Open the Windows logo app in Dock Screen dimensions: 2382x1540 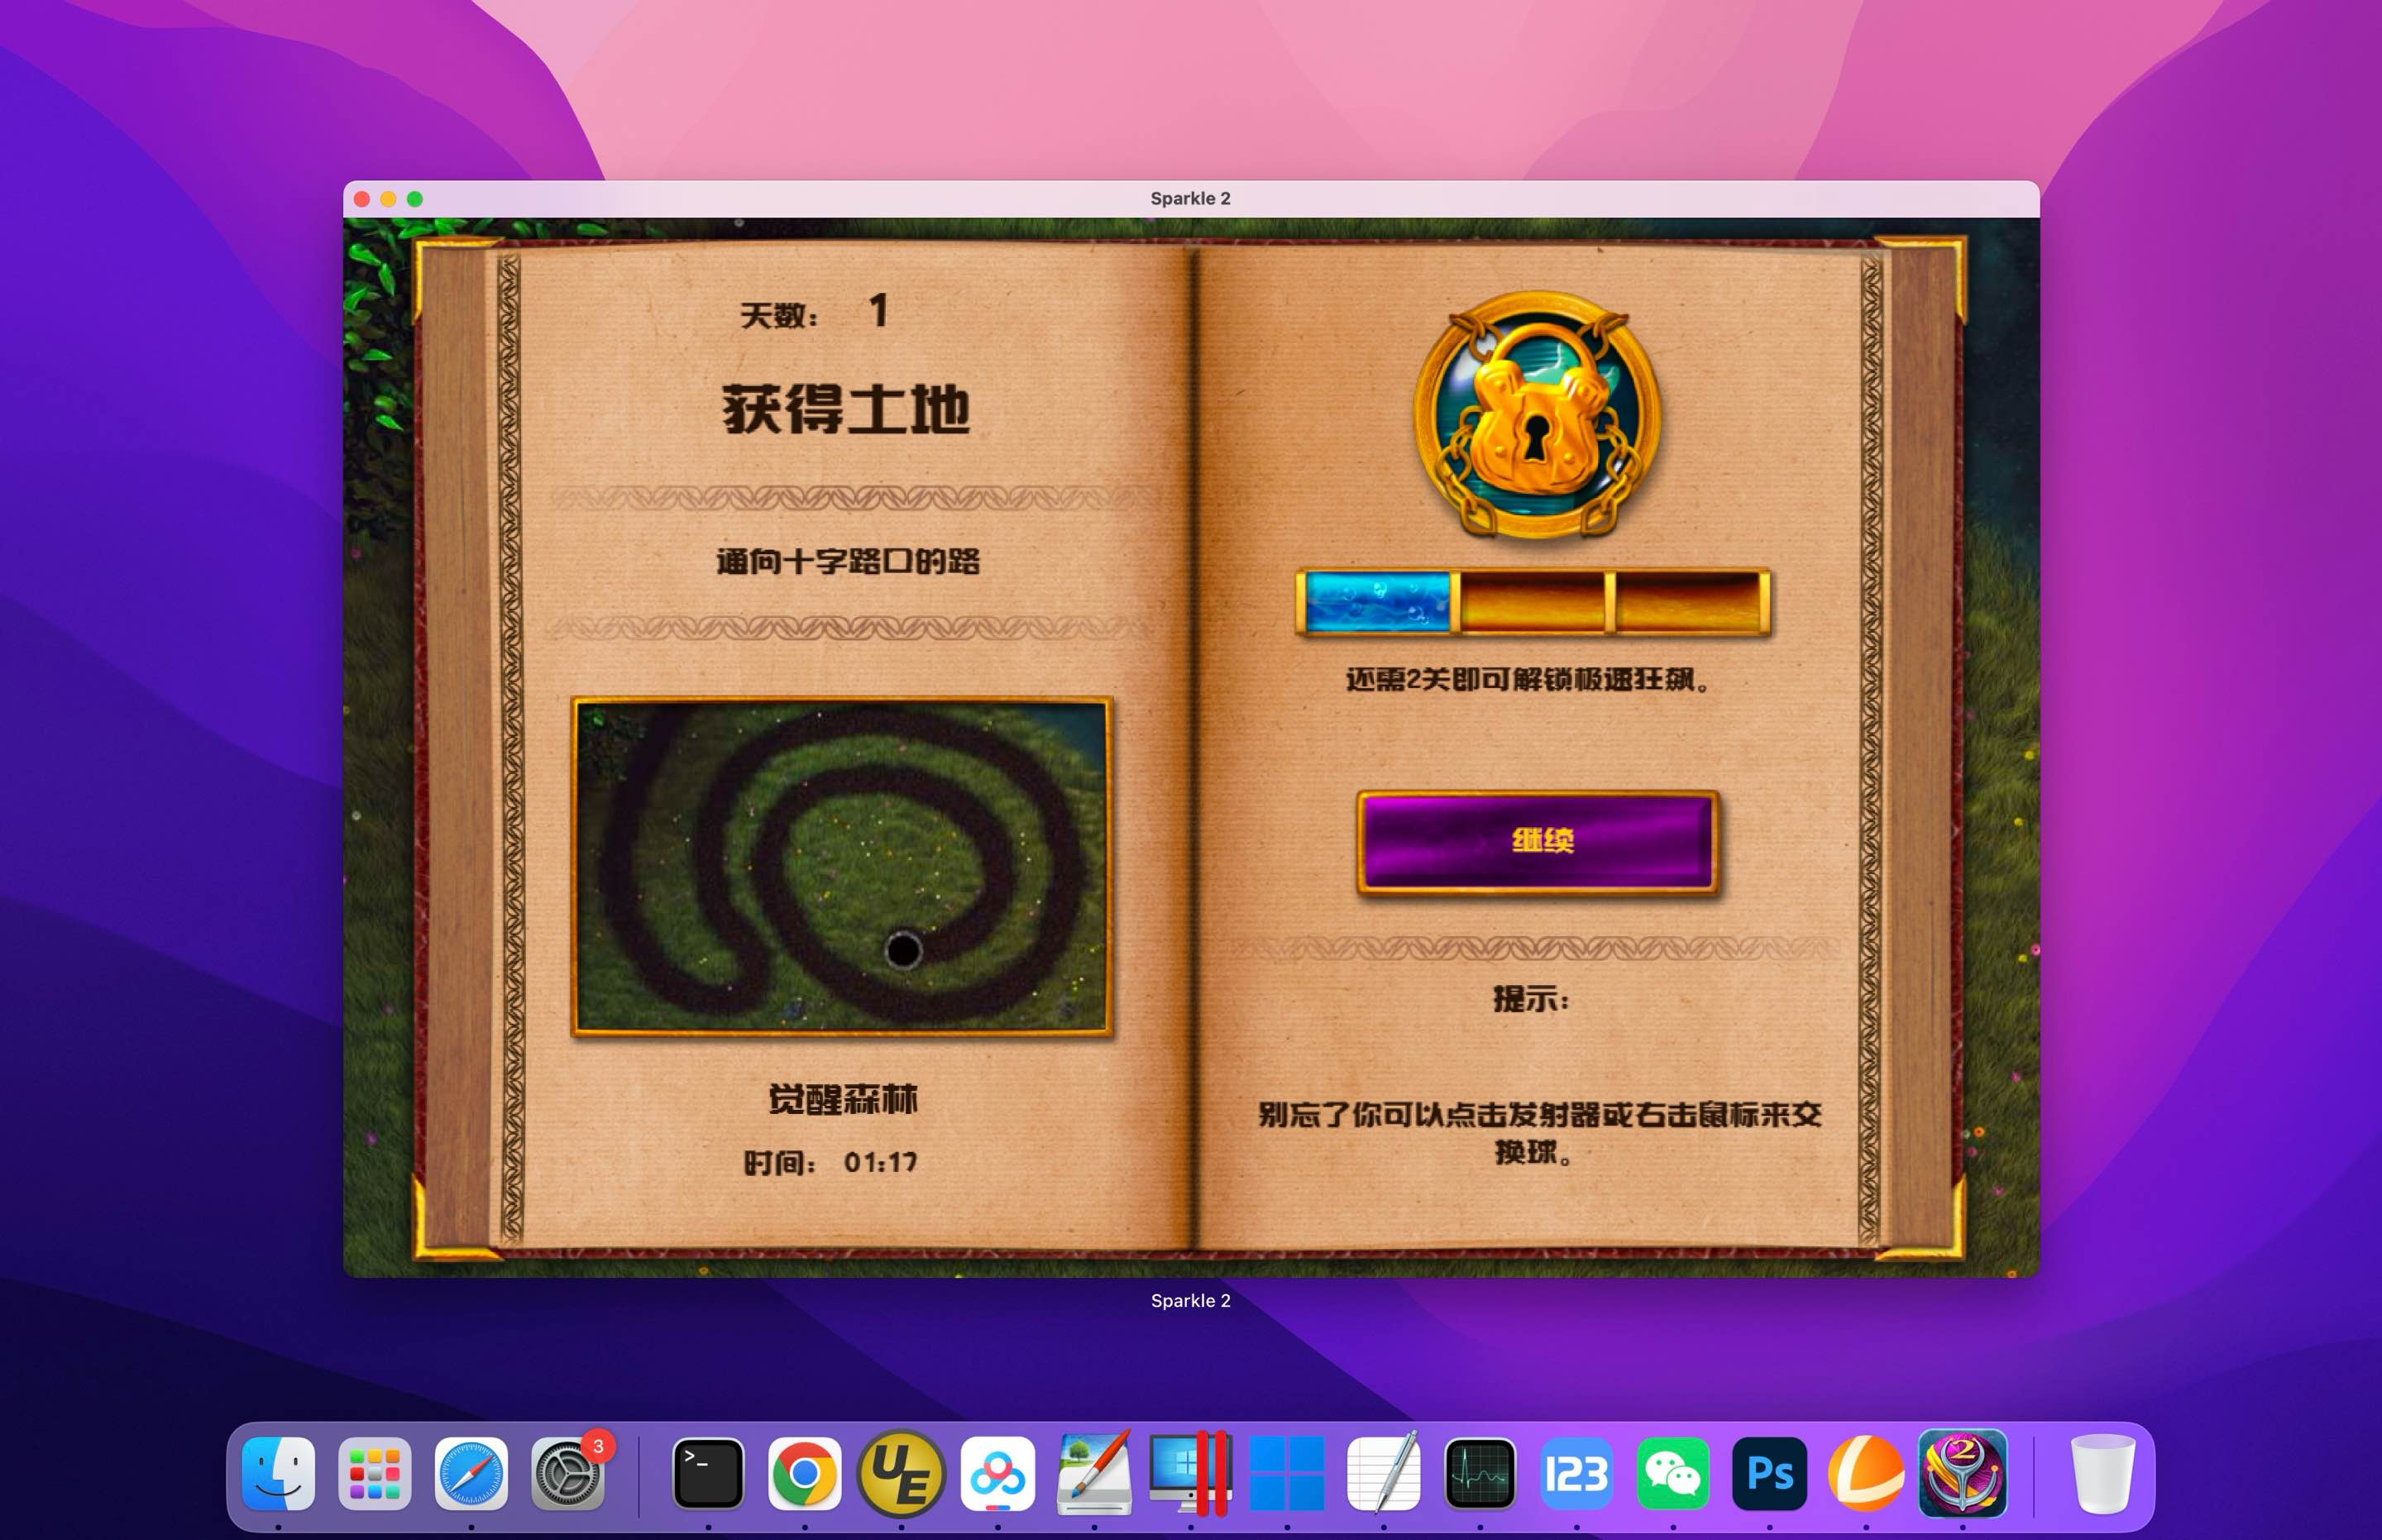(x=1287, y=1473)
